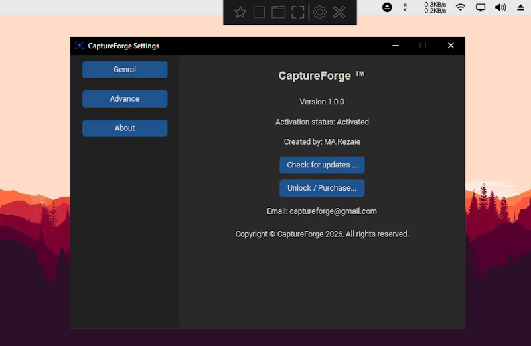Dismiss capture toolbar with X icon

339,12
